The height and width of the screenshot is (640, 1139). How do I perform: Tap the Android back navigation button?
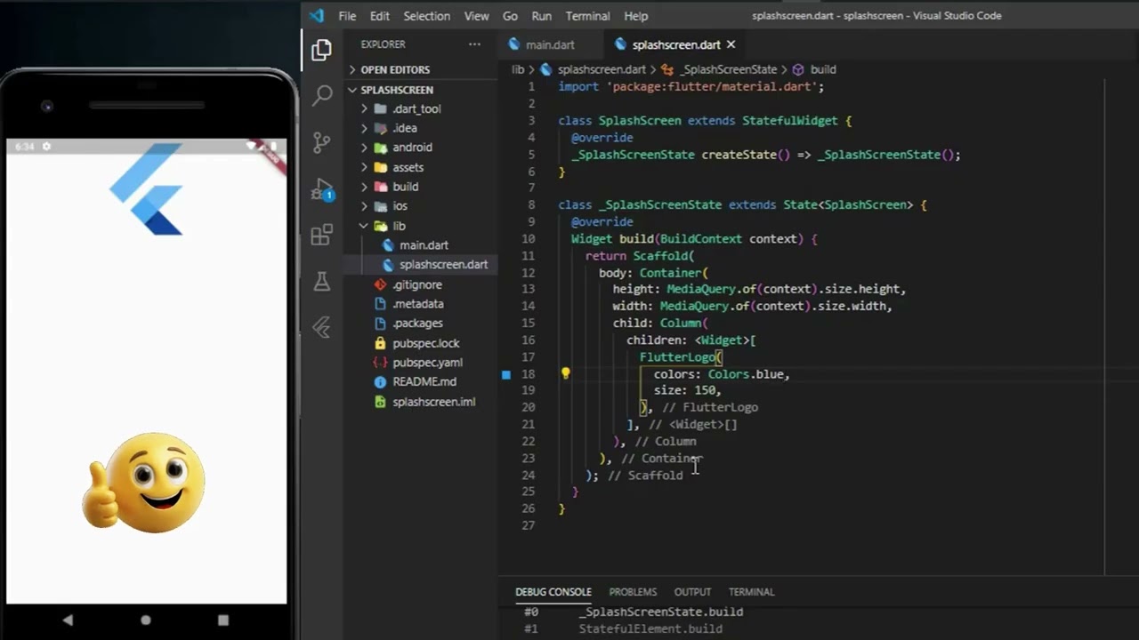(68, 620)
